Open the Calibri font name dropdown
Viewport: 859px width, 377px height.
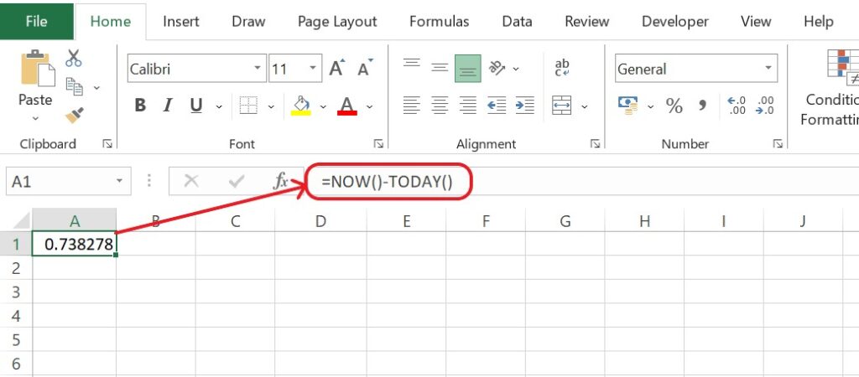click(x=258, y=69)
